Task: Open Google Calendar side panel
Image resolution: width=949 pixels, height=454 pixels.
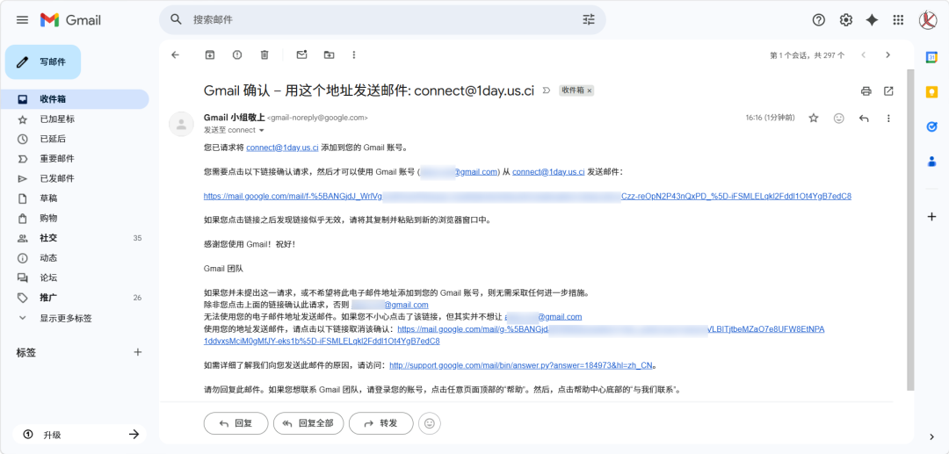Action: (x=931, y=57)
